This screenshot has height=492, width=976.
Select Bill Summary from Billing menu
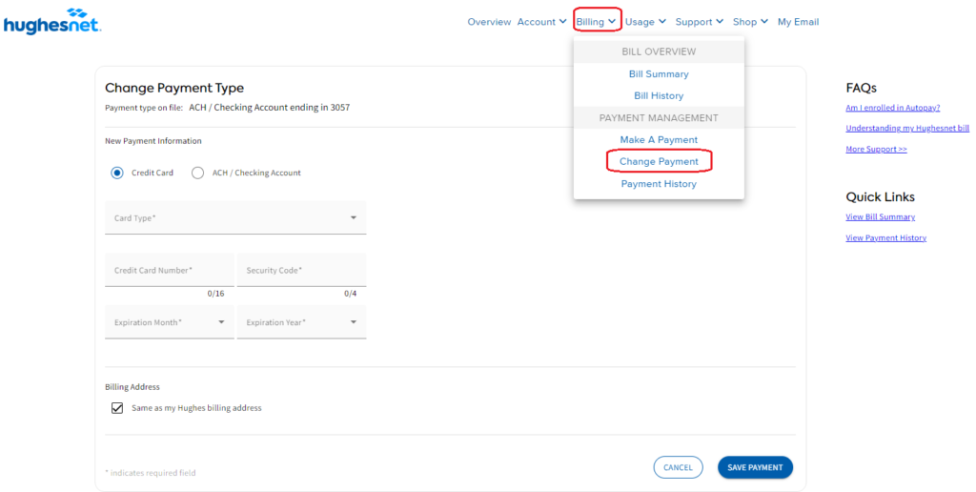(659, 74)
